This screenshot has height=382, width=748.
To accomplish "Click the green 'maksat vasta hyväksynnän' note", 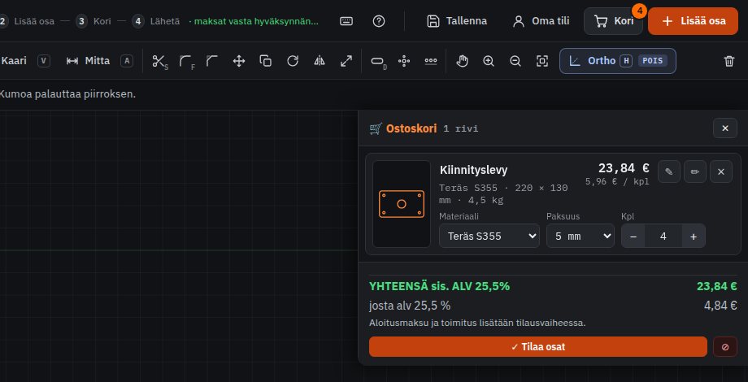I will [254, 21].
